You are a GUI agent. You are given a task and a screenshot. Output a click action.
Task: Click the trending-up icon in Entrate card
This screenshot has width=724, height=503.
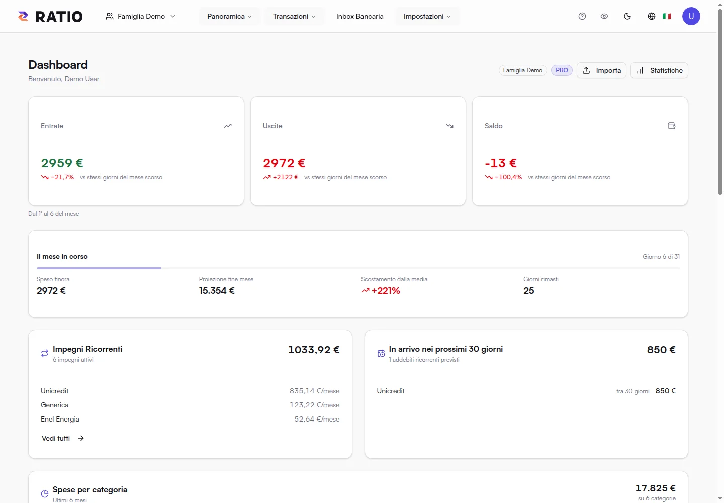228,126
